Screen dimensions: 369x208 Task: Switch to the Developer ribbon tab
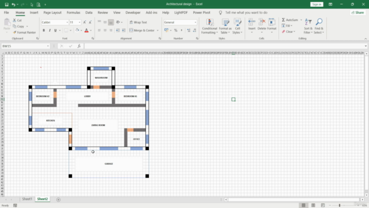tap(133, 13)
